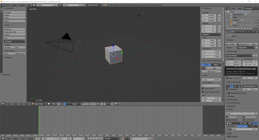Open the PNG file format dropdown
Image resolution: width=259 pixels, height=140 pixels.
click(233, 123)
